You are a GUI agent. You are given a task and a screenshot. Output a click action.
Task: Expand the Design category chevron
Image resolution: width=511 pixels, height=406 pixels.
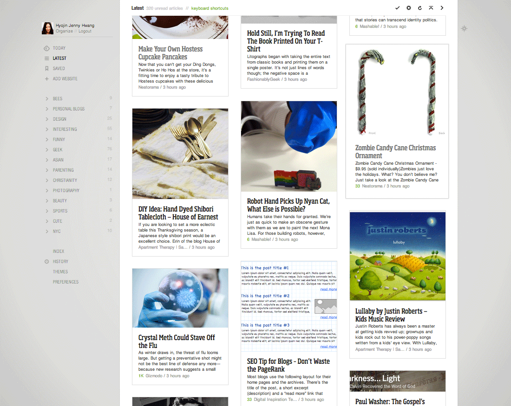click(x=47, y=119)
